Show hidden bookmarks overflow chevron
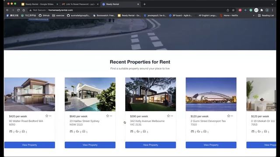This screenshot has width=280, height=157. 254,16
